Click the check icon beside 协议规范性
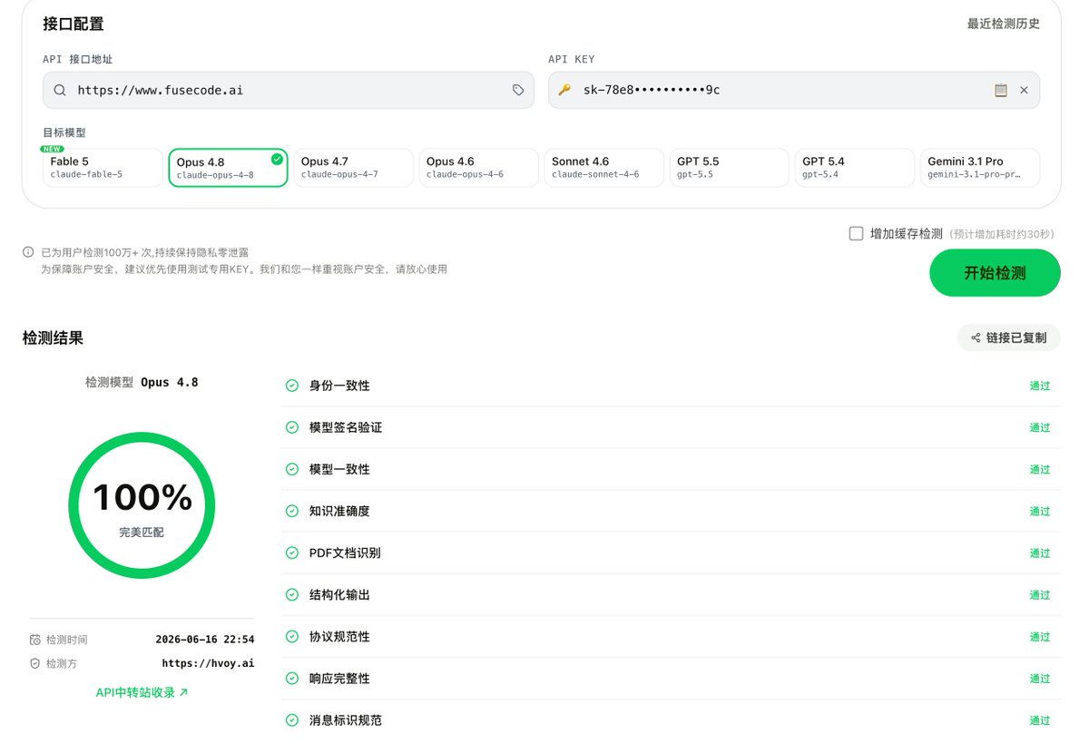The height and width of the screenshot is (753, 1089). coord(292,637)
